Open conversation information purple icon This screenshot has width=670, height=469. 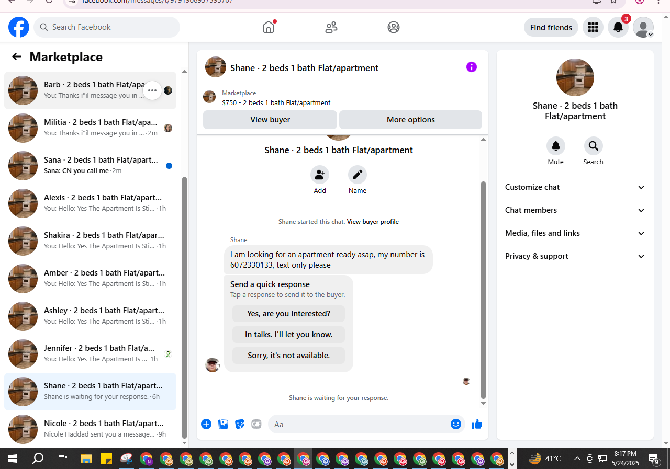pyautogui.click(x=472, y=67)
